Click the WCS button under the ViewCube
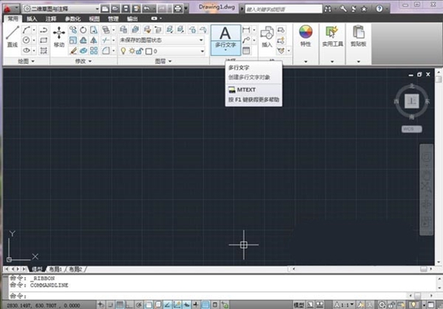Screen dimensions: 443x309 [x=412, y=129]
